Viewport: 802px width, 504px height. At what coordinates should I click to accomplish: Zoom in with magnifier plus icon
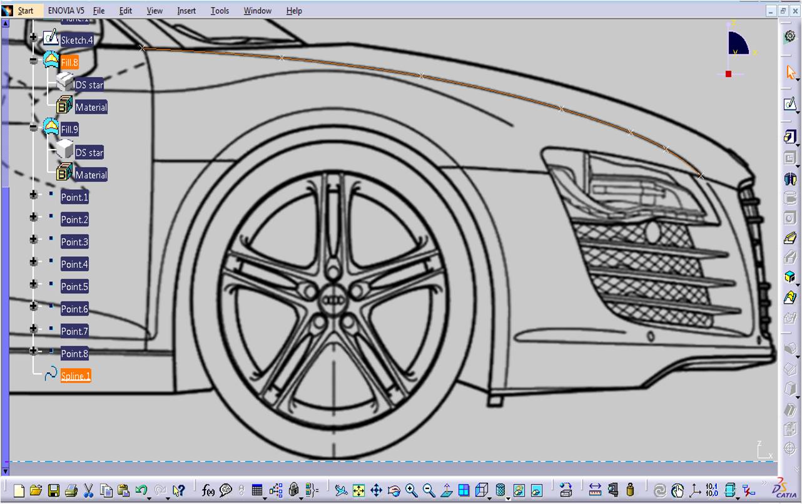(412, 490)
